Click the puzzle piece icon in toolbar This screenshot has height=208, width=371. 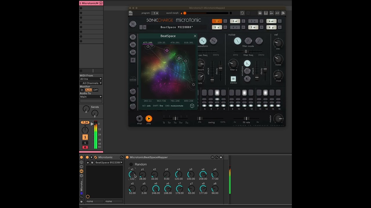click(x=283, y=13)
